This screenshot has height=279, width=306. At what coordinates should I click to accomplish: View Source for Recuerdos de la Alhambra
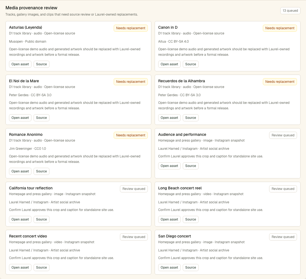(190, 118)
